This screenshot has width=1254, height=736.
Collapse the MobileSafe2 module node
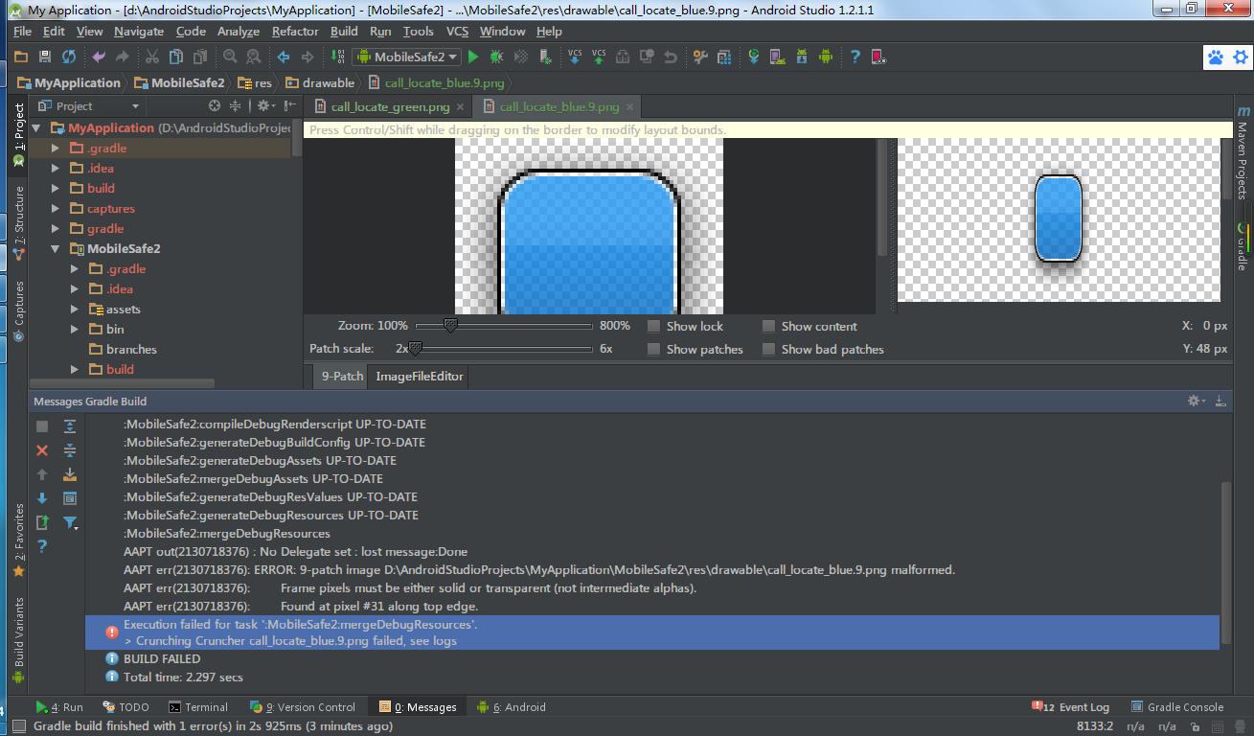tap(56, 249)
